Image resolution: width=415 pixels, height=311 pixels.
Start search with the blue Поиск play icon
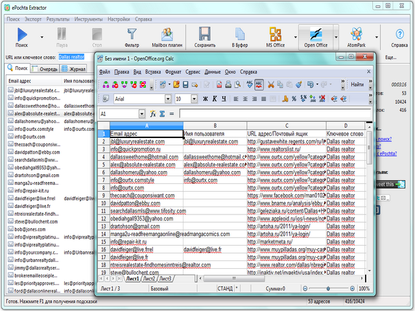(22, 35)
